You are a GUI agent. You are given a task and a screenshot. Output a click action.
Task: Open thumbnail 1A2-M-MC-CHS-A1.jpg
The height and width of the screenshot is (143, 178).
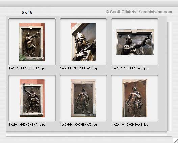[x=32, y=42]
